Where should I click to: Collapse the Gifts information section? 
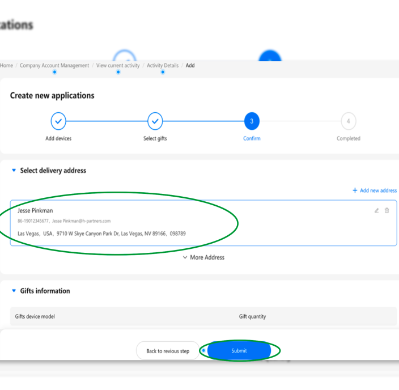pyautogui.click(x=14, y=291)
